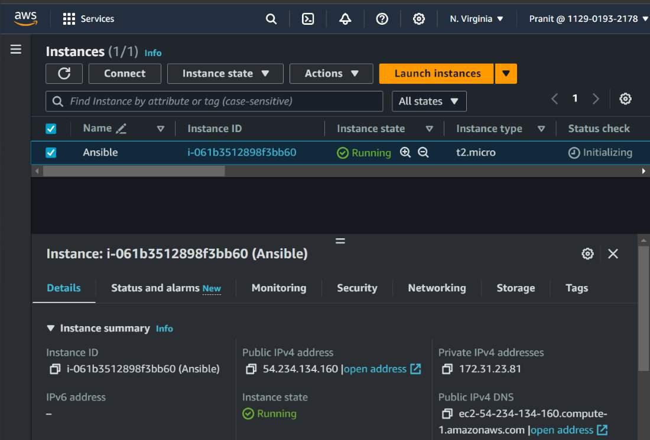Click the zoom-in filter icon beside Running
This screenshot has height=440, width=650.
[405, 153]
